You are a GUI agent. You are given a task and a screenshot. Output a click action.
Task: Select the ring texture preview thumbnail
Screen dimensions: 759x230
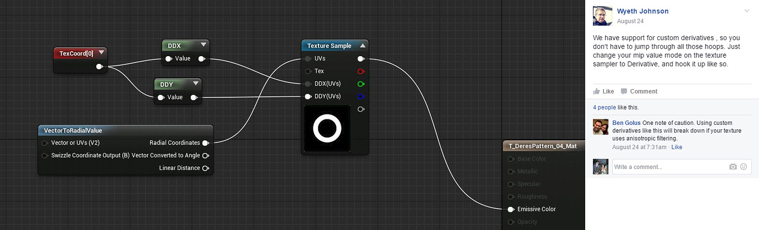(x=327, y=128)
